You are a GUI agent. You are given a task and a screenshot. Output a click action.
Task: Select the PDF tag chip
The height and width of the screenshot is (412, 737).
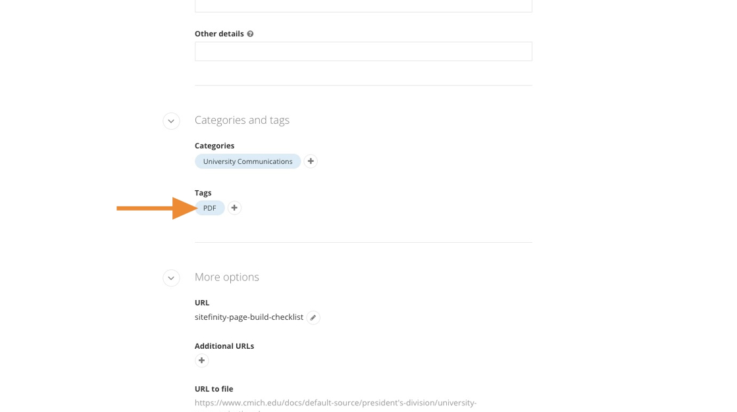[x=210, y=208]
